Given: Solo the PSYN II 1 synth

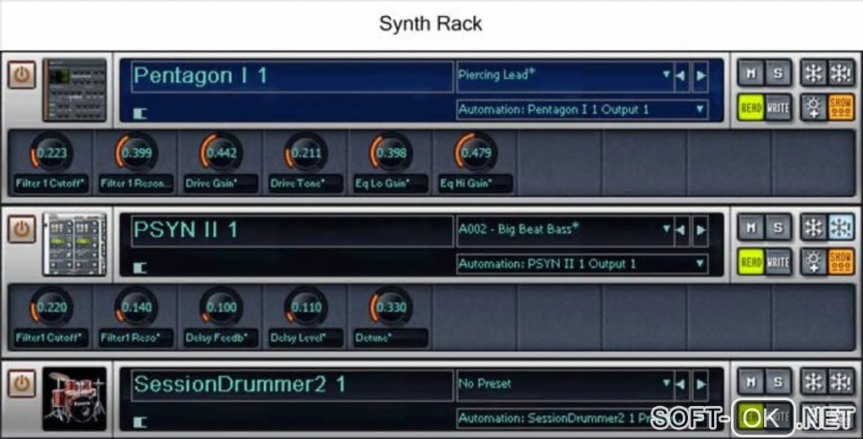Looking at the screenshot, I should coord(778,228).
